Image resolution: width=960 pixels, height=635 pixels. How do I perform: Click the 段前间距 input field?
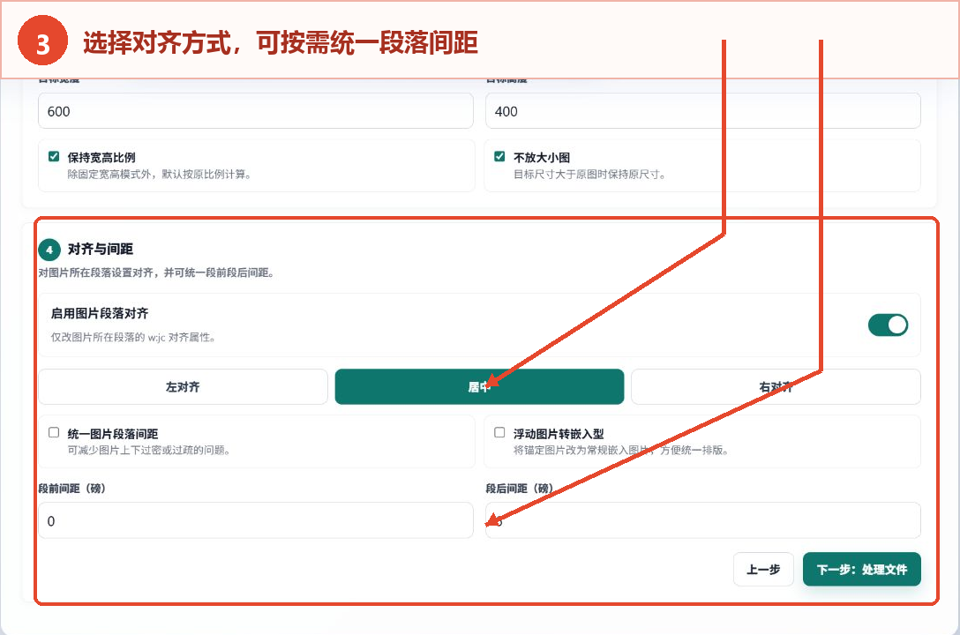(x=255, y=520)
